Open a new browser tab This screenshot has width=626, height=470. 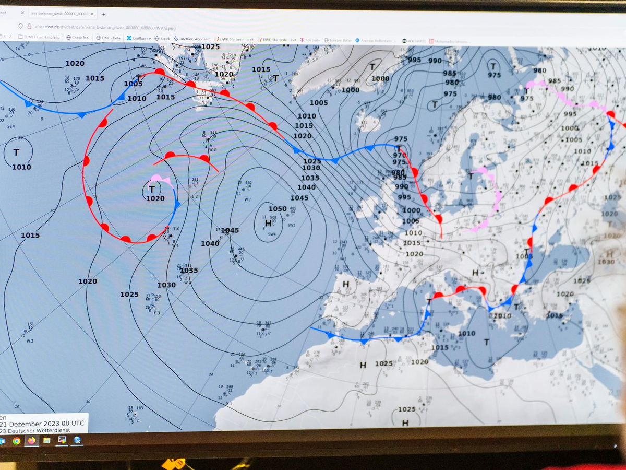[x=103, y=14]
